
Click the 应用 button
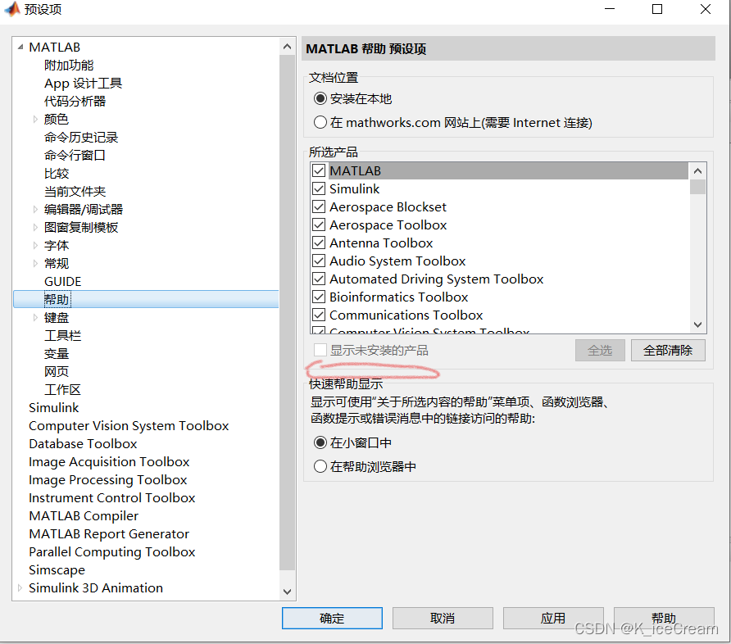coord(553,618)
